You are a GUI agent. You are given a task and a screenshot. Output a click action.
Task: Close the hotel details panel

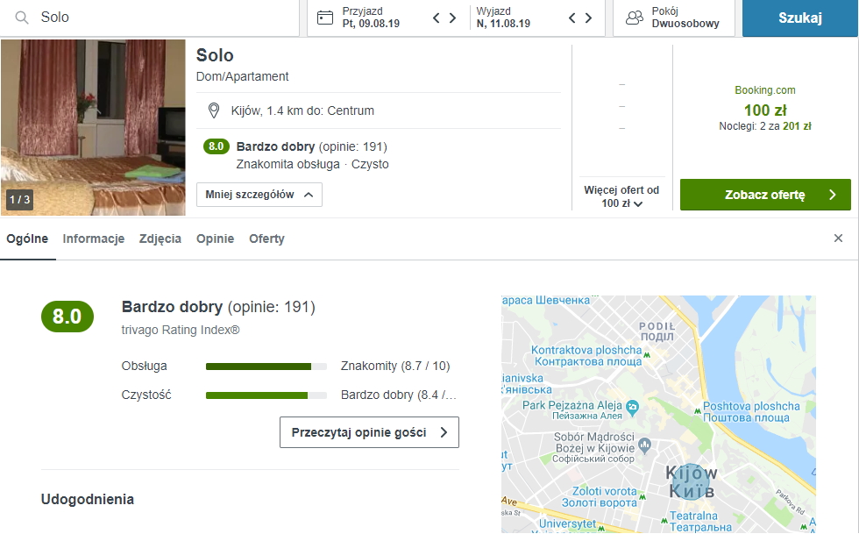(838, 239)
